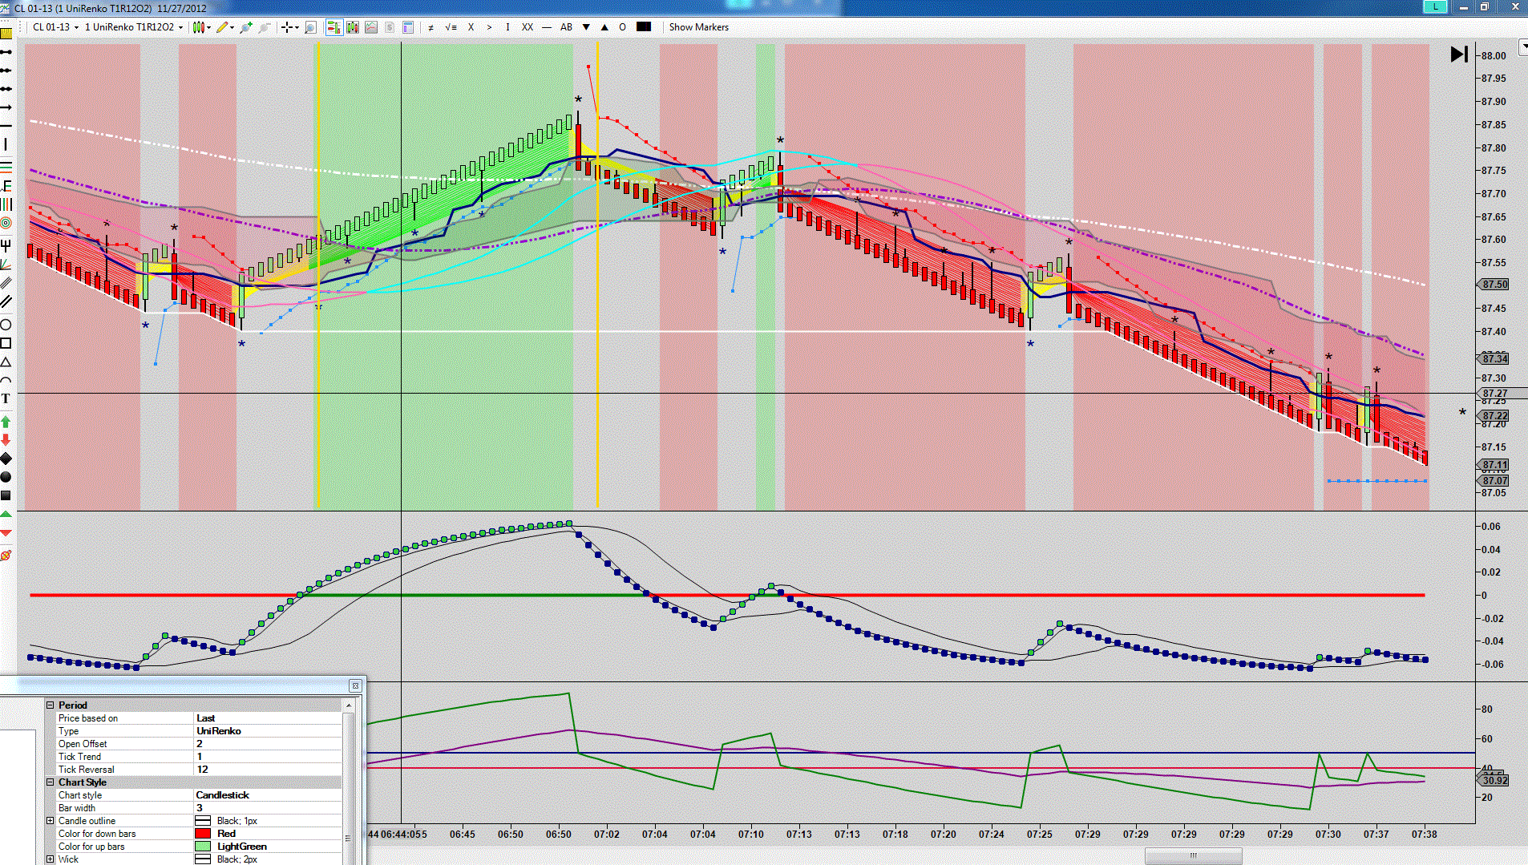Open the CL 01-13 instrument selector dropdown

pyautogui.click(x=55, y=27)
